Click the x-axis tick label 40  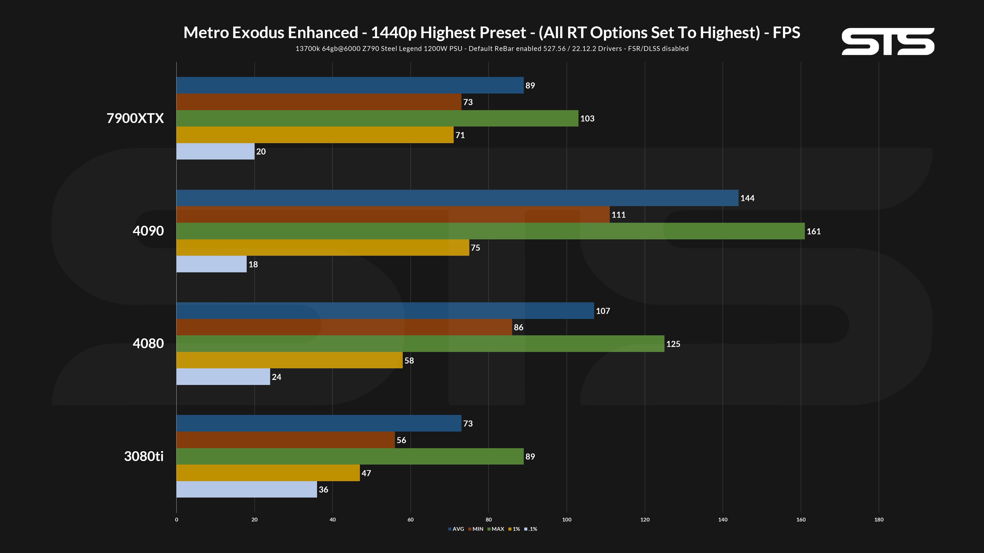[332, 519]
